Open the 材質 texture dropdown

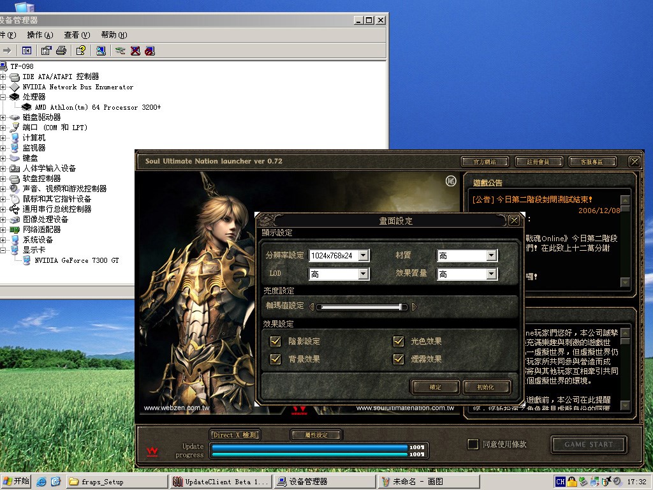point(492,255)
